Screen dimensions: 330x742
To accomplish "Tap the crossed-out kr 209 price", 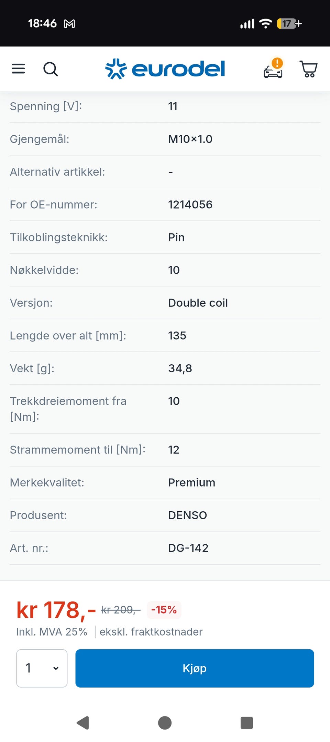I will click(120, 610).
